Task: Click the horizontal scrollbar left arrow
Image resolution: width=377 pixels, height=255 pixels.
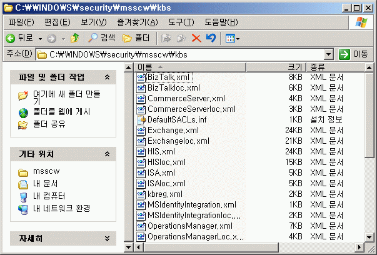Action: coord(138,247)
